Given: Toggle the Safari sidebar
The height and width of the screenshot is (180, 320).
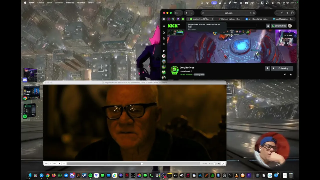Looking at the screenshot, I should click(x=176, y=13).
